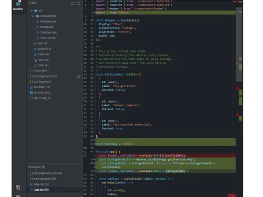Click the 'const Wrapper = styled.div' line
This screenshot has height=197, width=263.
(x=117, y=20)
